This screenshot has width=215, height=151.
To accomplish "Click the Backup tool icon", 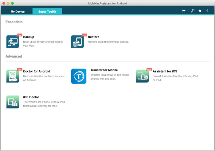I will point(13,42).
